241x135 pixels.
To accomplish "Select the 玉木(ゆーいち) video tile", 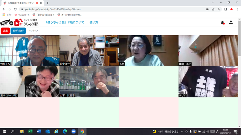I will 30,82.
